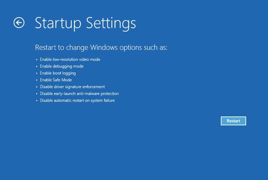268x180 pixels.
Task: Select 'Disable driver signature enforcement' text
Action: pyautogui.click(x=72, y=87)
